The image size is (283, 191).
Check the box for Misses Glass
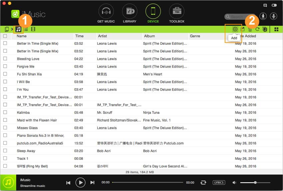click(x=5, y=127)
